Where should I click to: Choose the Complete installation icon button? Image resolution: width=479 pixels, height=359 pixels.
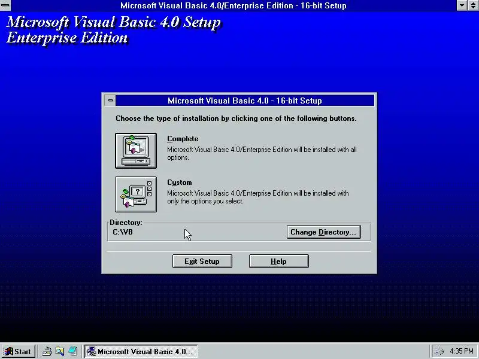coord(136,151)
